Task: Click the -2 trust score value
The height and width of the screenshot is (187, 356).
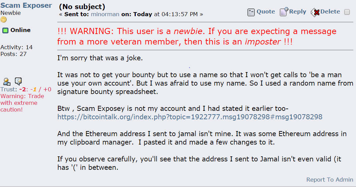Action: pos(23,89)
